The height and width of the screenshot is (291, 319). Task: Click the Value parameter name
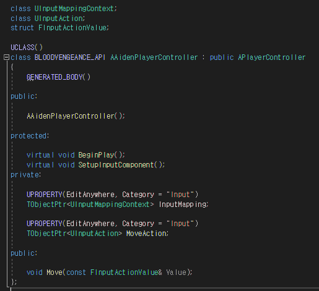click(x=177, y=272)
